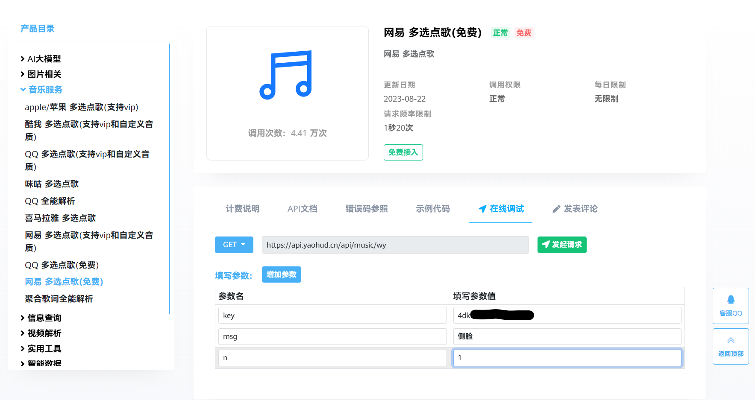Click the date 2023-08-22
This screenshot has height=400, width=755.
tap(405, 99)
